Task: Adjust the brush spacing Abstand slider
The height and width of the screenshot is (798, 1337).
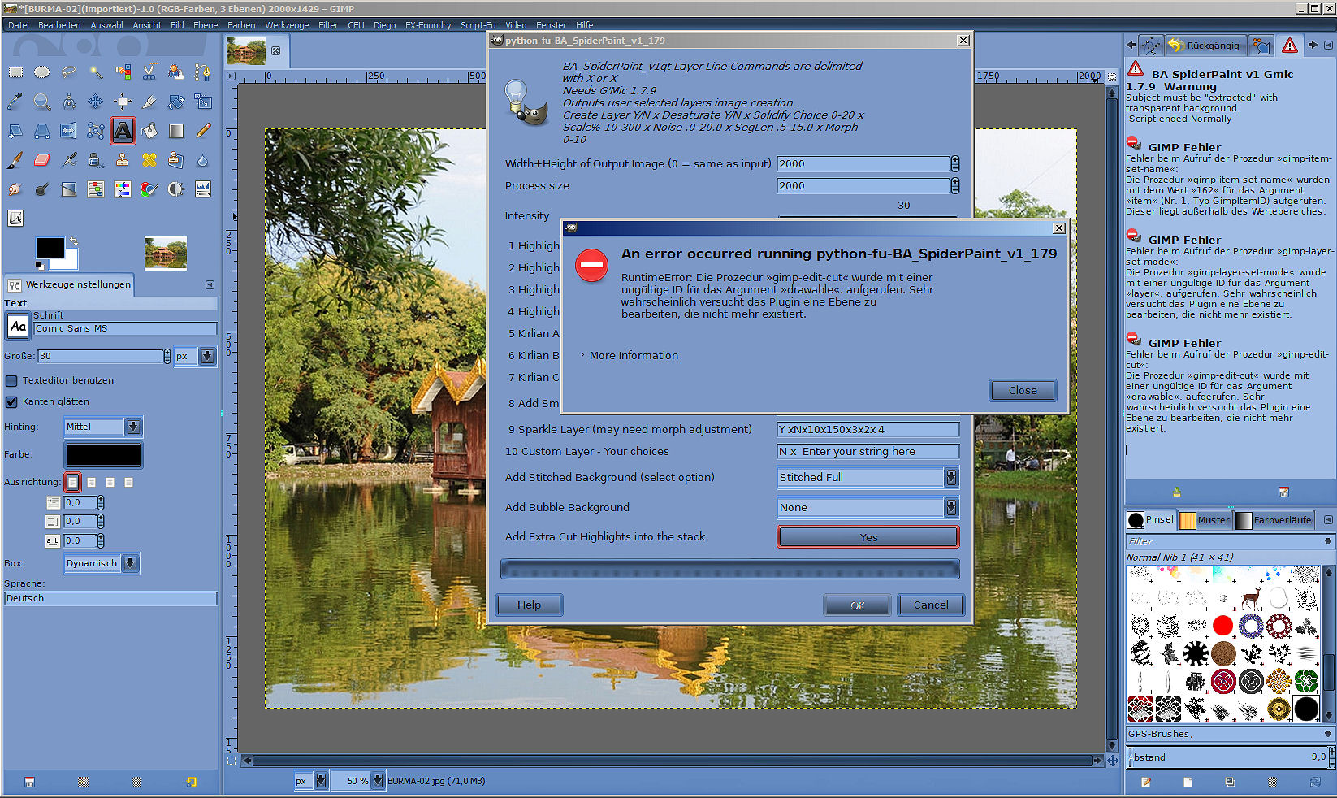Action: pyautogui.click(x=1230, y=757)
